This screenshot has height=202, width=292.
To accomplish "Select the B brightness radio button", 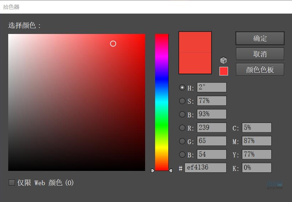I will click(x=182, y=114).
